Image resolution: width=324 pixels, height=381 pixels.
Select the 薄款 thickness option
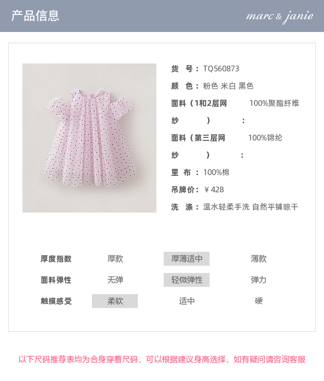click(259, 258)
